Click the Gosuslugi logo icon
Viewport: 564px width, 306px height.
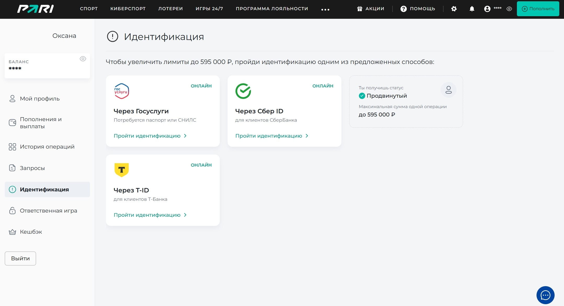122,91
